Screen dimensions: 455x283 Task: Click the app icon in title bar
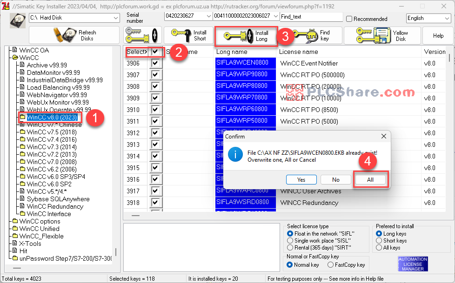pyautogui.click(x=6, y=6)
